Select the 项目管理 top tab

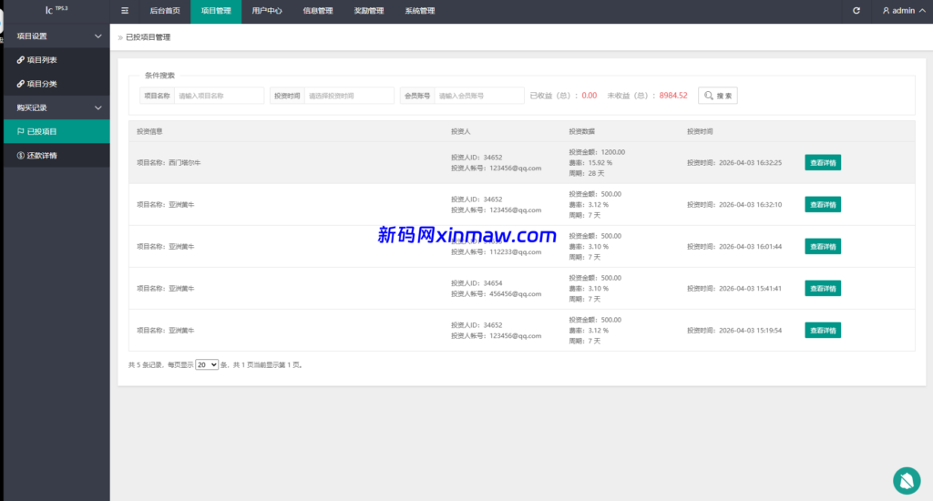coord(216,11)
